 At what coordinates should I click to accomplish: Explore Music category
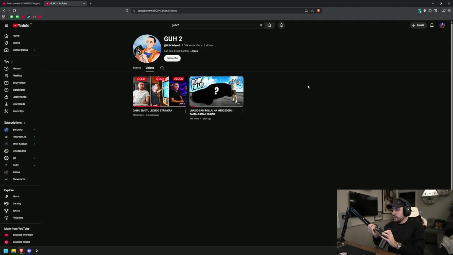click(x=20, y=196)
